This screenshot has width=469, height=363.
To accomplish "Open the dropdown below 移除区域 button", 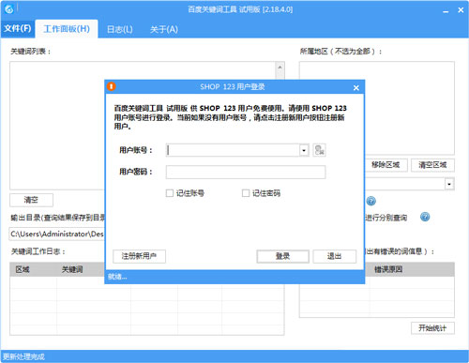I will coord(449,184).
